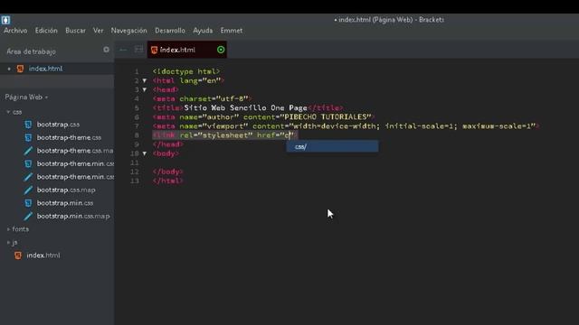Open the Archivo menu
579x325 pixels.
[15, 31]
